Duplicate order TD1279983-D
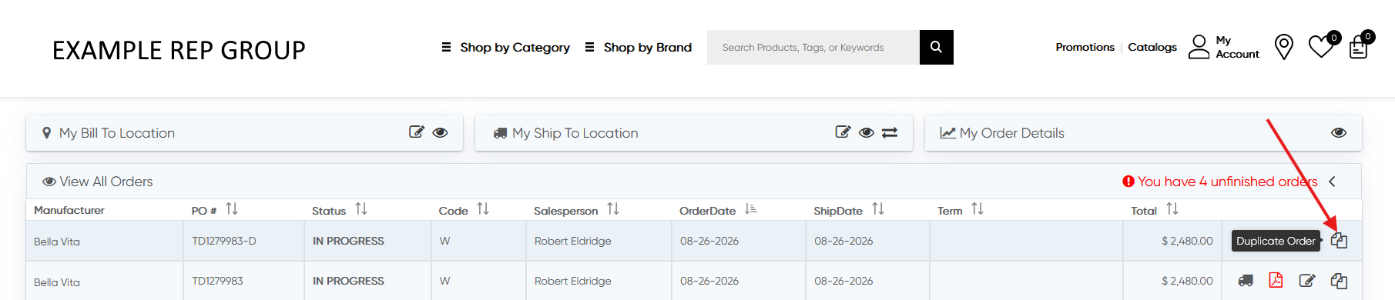Viewport: 1395px width, 300px height. coord(1339,241)
